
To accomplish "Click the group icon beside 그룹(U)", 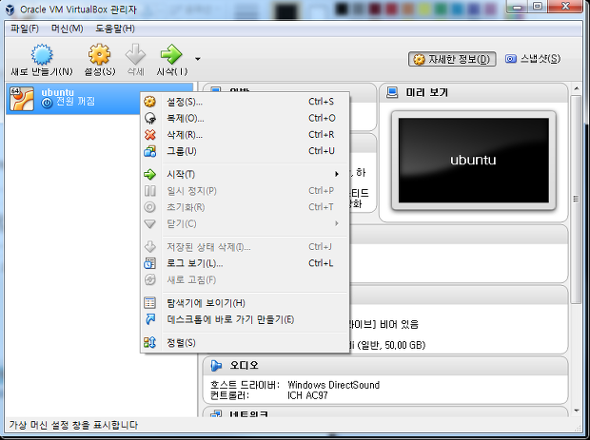I will (149, 151).
